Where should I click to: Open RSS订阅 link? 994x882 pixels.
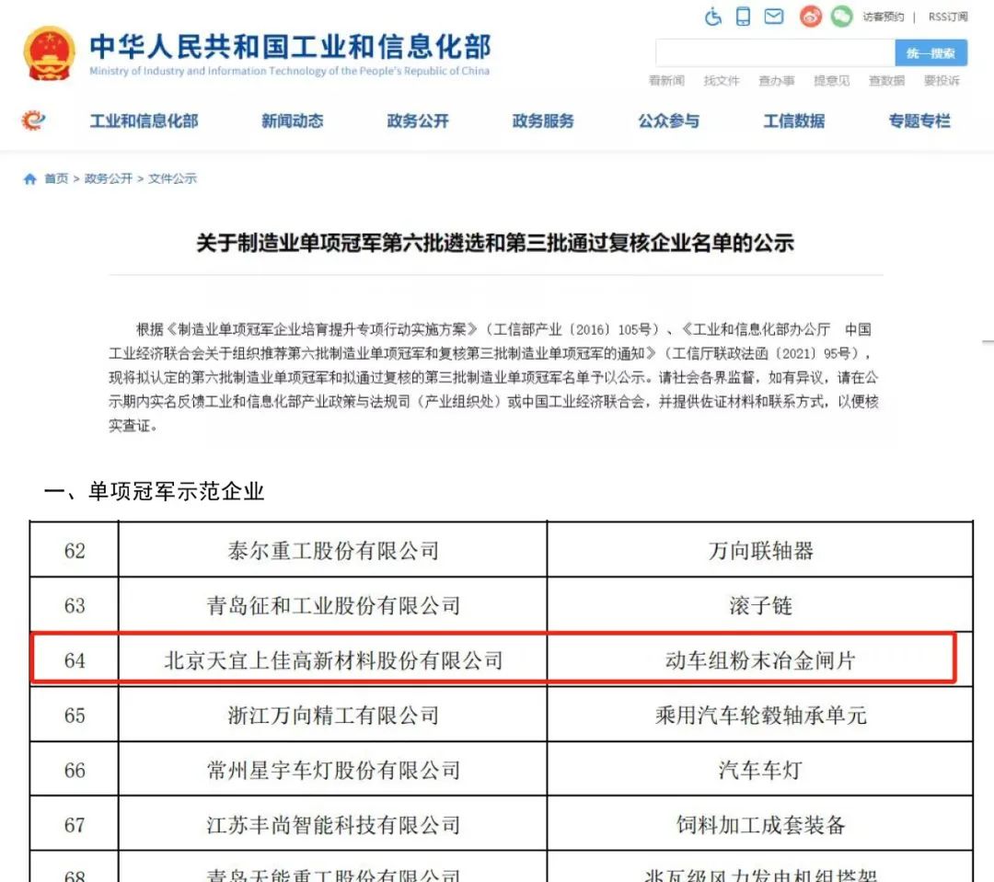pos(948,17)
